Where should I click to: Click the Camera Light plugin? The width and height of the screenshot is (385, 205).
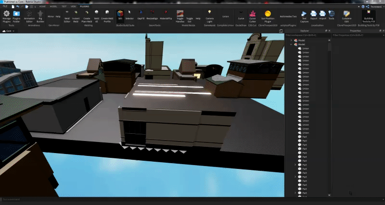pyautogui.click(x=209, y=16)
